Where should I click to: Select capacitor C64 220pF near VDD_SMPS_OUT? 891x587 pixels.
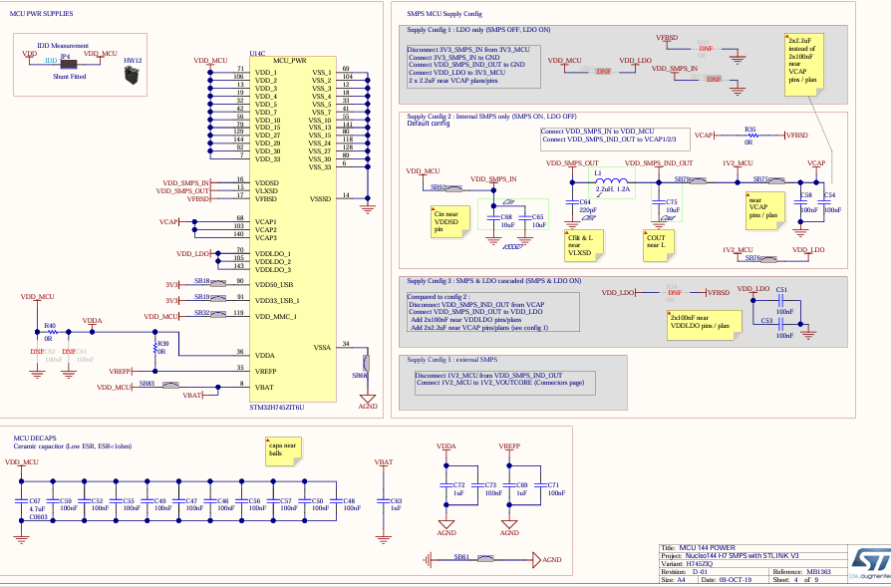tap(574, 204)
